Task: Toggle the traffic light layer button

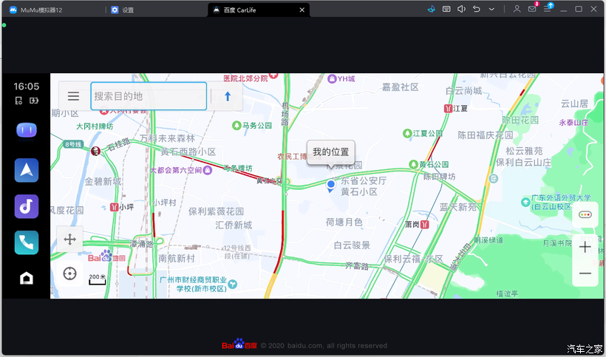Action: (585, 215)
